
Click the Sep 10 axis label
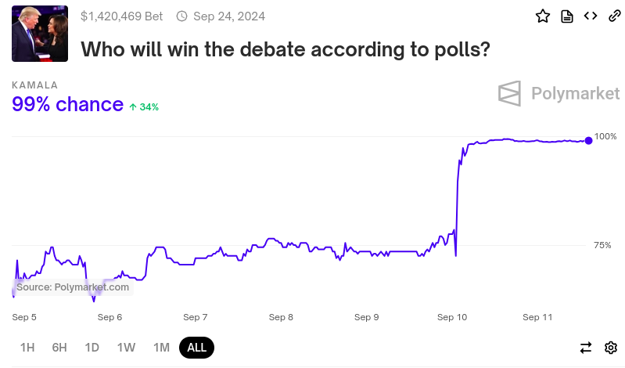click(x=452, y=317)
